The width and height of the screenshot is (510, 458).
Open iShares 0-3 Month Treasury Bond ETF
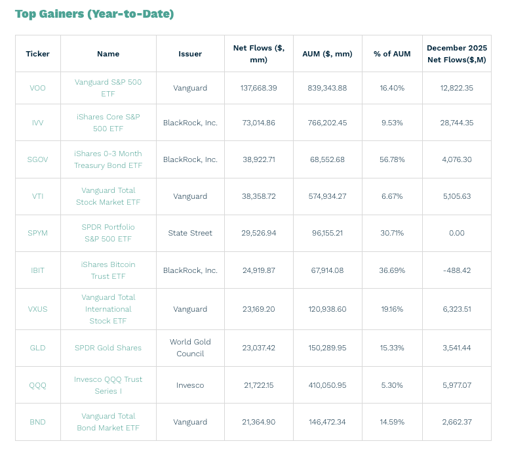[108, 159]
